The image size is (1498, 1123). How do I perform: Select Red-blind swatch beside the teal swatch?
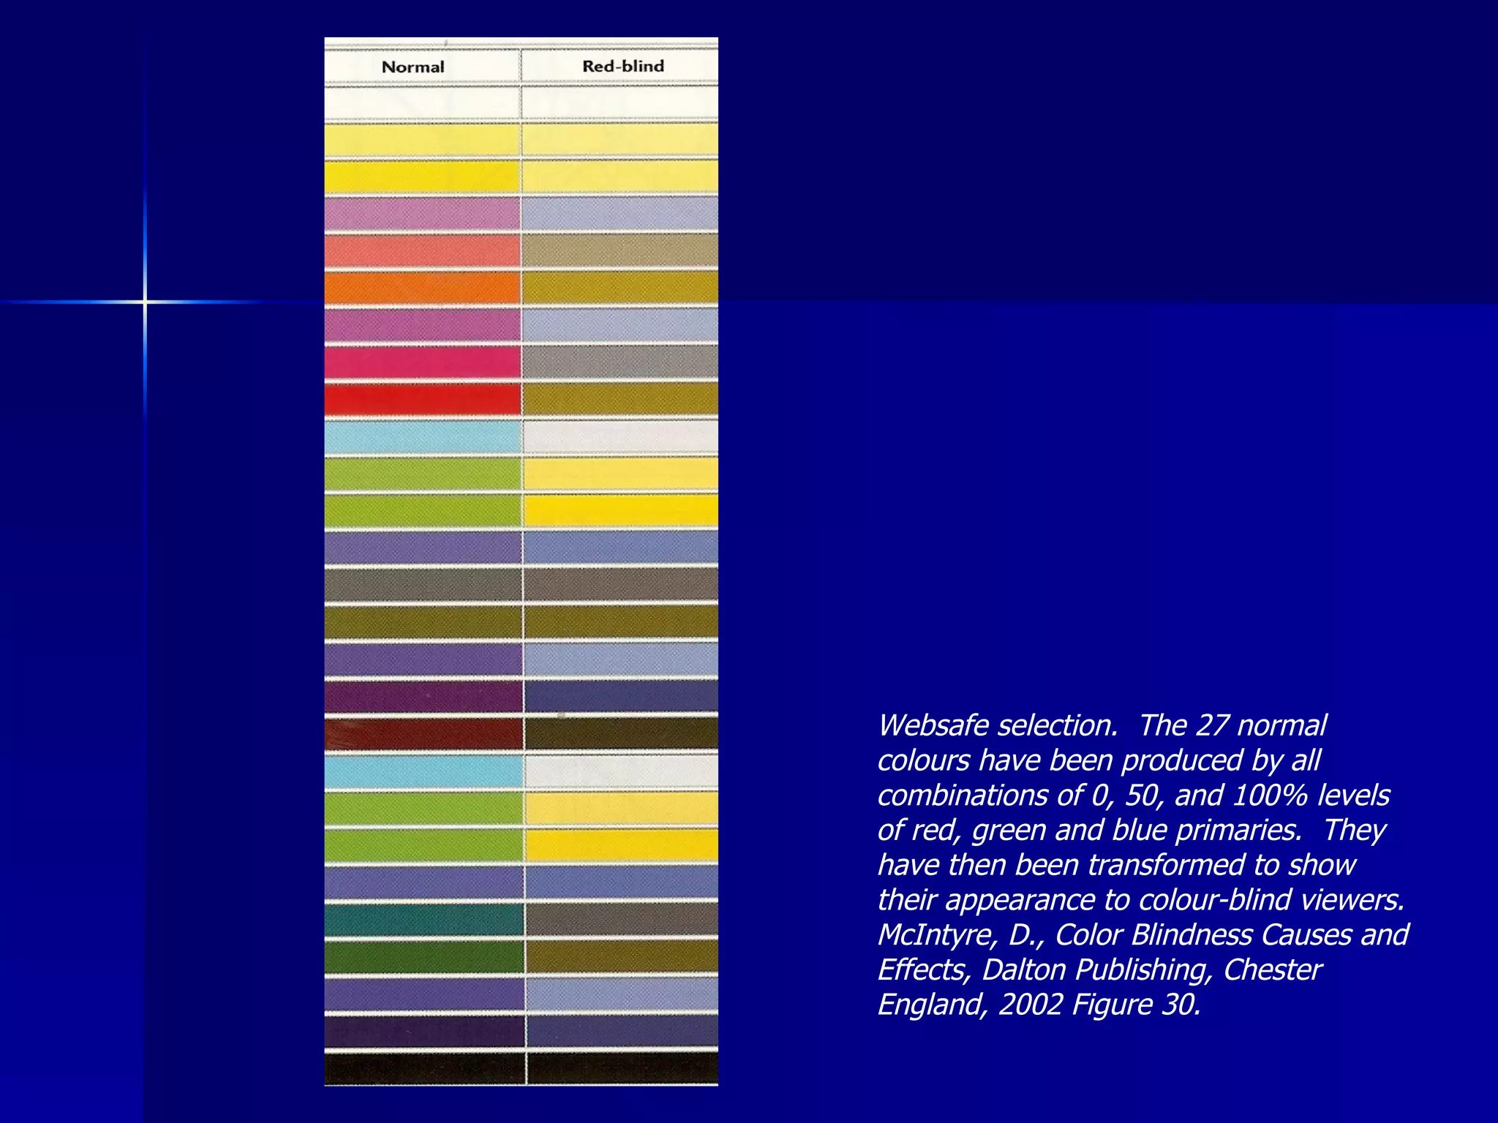[622, 919]
